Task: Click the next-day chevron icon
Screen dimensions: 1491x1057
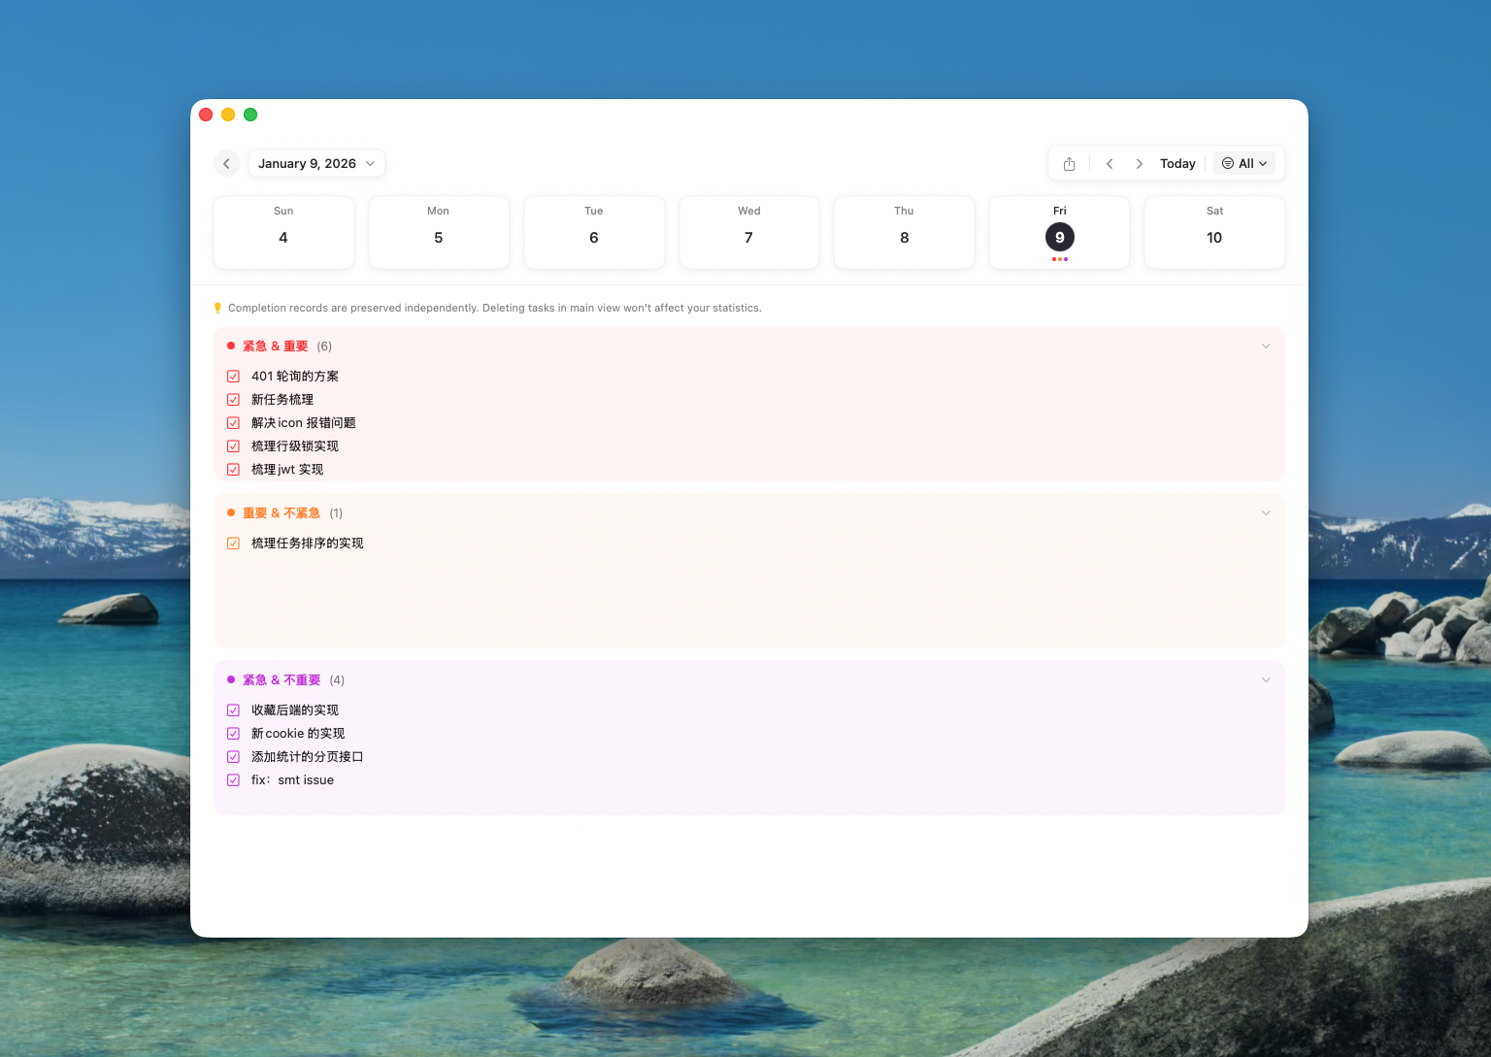Action: coord(1139,163)
